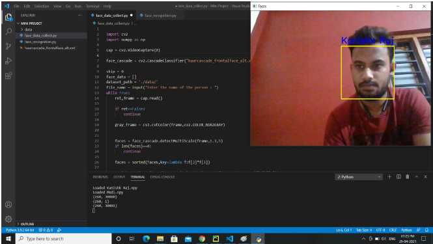Open the Extensions view
The image size is (433, 244).
click(8, 75)
